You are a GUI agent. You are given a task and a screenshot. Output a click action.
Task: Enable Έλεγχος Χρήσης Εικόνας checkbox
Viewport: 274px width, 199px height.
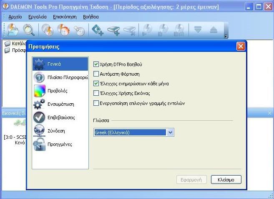click(x=96, y=93)
